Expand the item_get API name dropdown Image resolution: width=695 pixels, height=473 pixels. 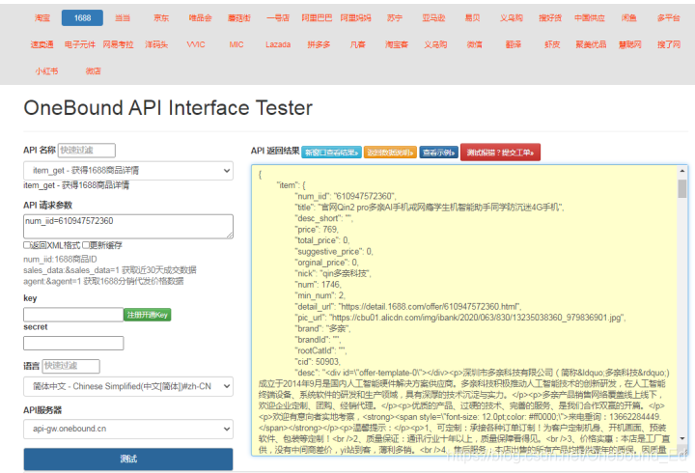(128, 170)
